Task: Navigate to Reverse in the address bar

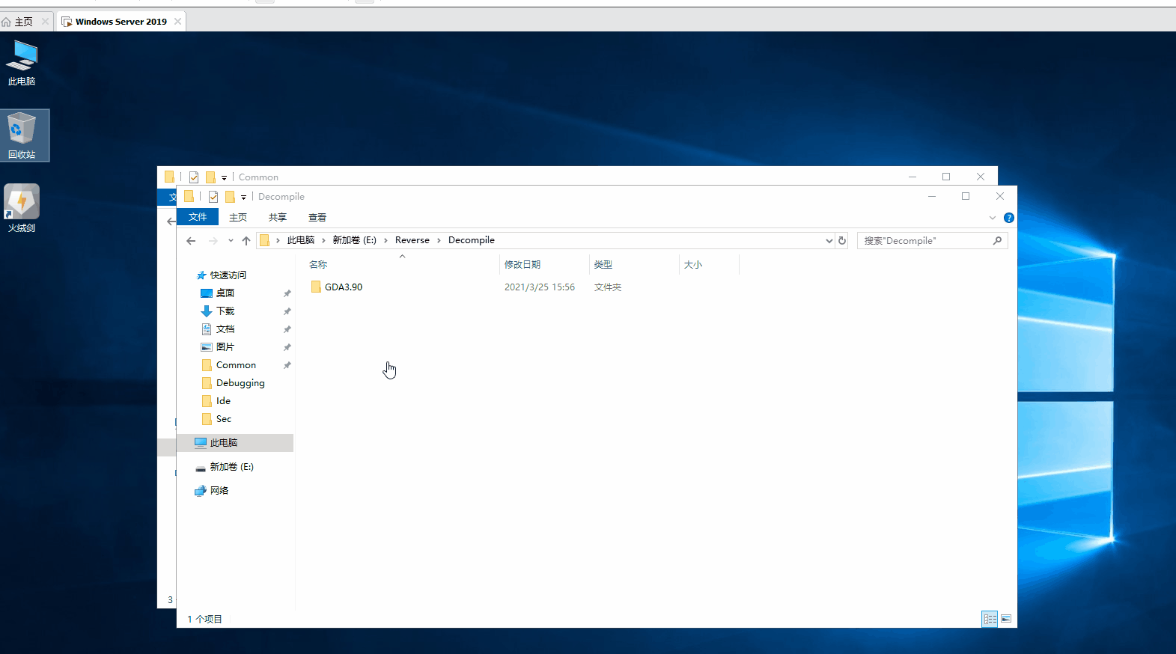Action: 412,241
